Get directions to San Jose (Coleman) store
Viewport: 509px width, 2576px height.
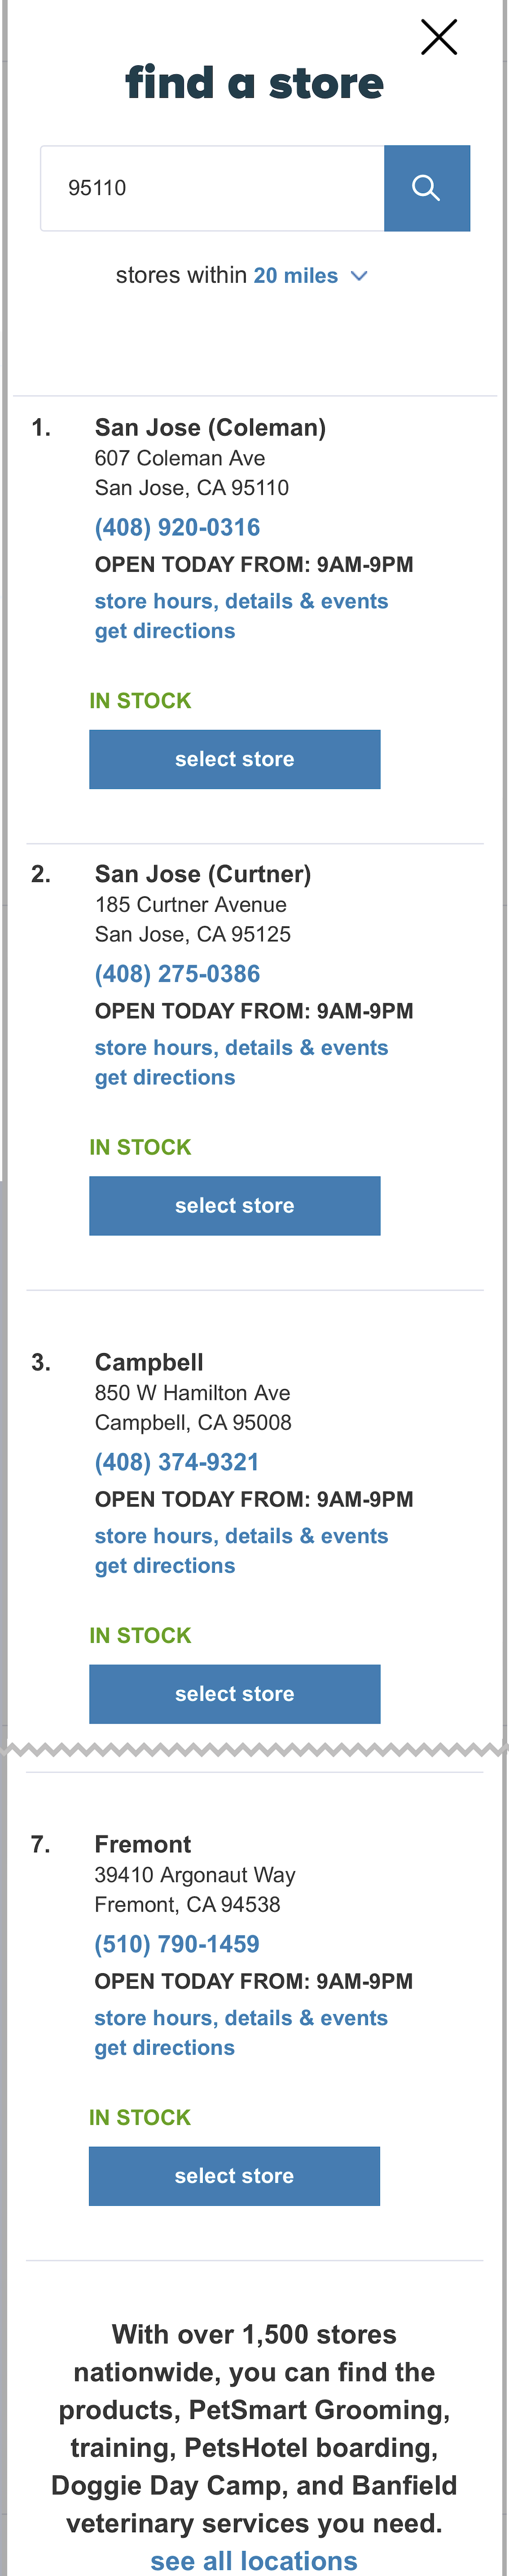click(165, 631)
